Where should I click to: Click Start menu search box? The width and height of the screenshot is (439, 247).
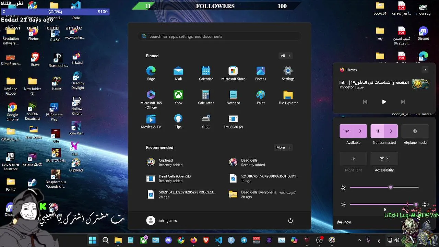219,36
